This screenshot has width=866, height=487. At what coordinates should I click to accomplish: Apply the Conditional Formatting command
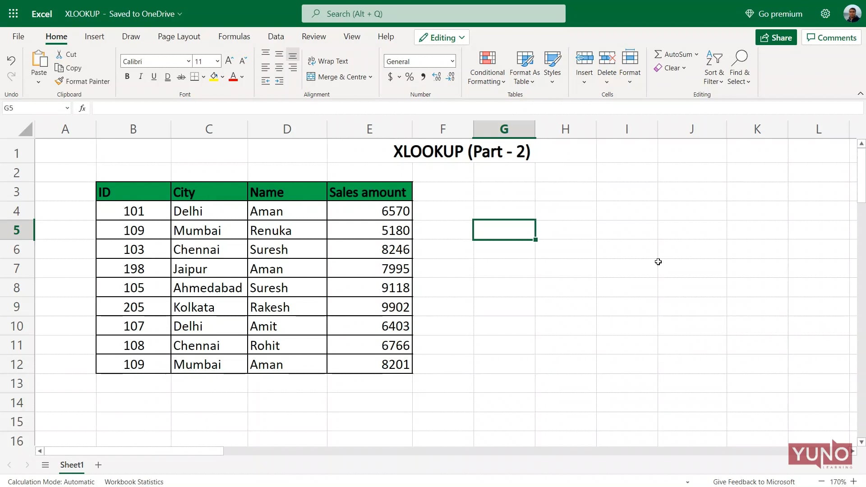tap(486, 68)
